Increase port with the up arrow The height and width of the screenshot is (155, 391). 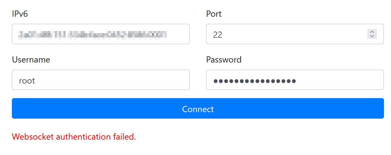coord(372,32)
